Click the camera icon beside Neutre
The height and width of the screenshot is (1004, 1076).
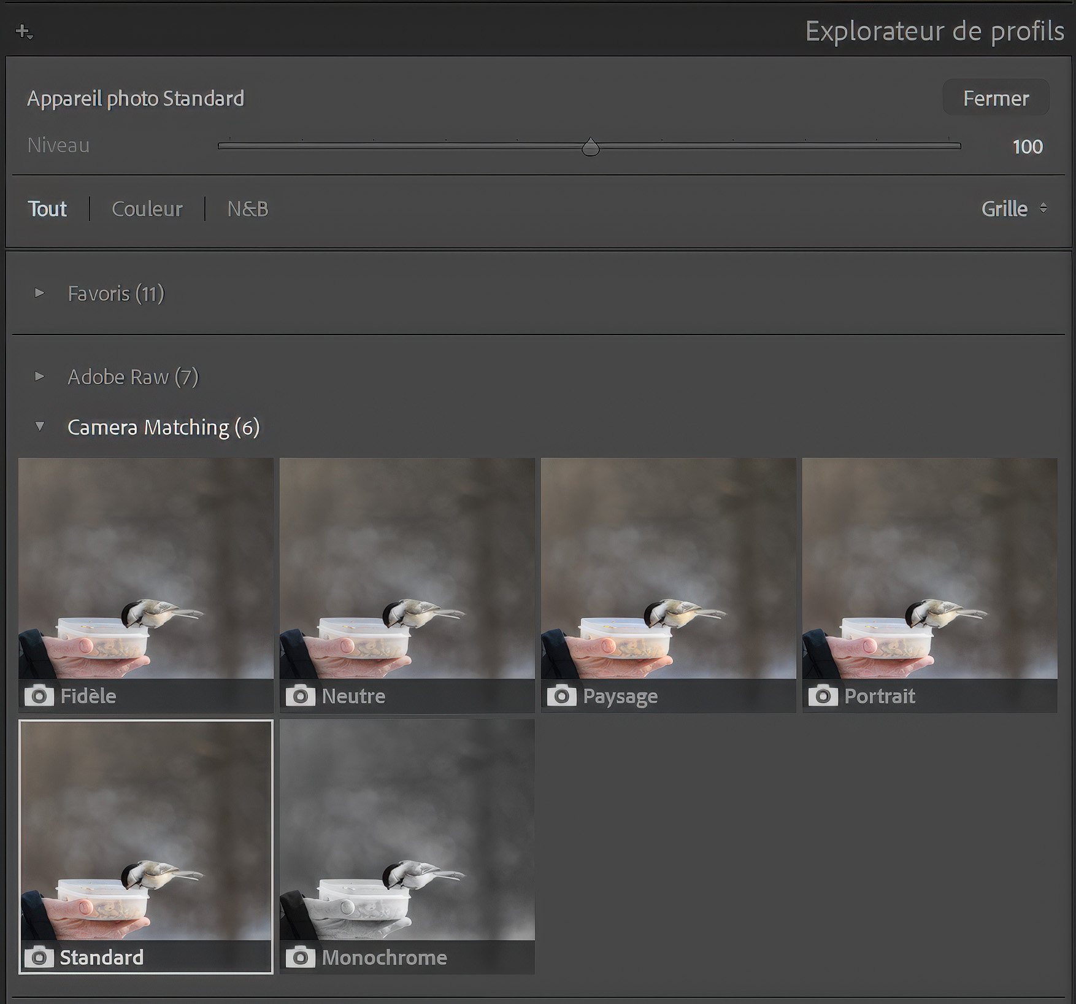tap(300, 696)
